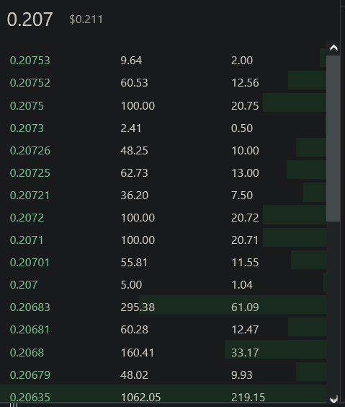Click the last price 0.207 header
Screen dimensions: 345x407
(30, 19)
